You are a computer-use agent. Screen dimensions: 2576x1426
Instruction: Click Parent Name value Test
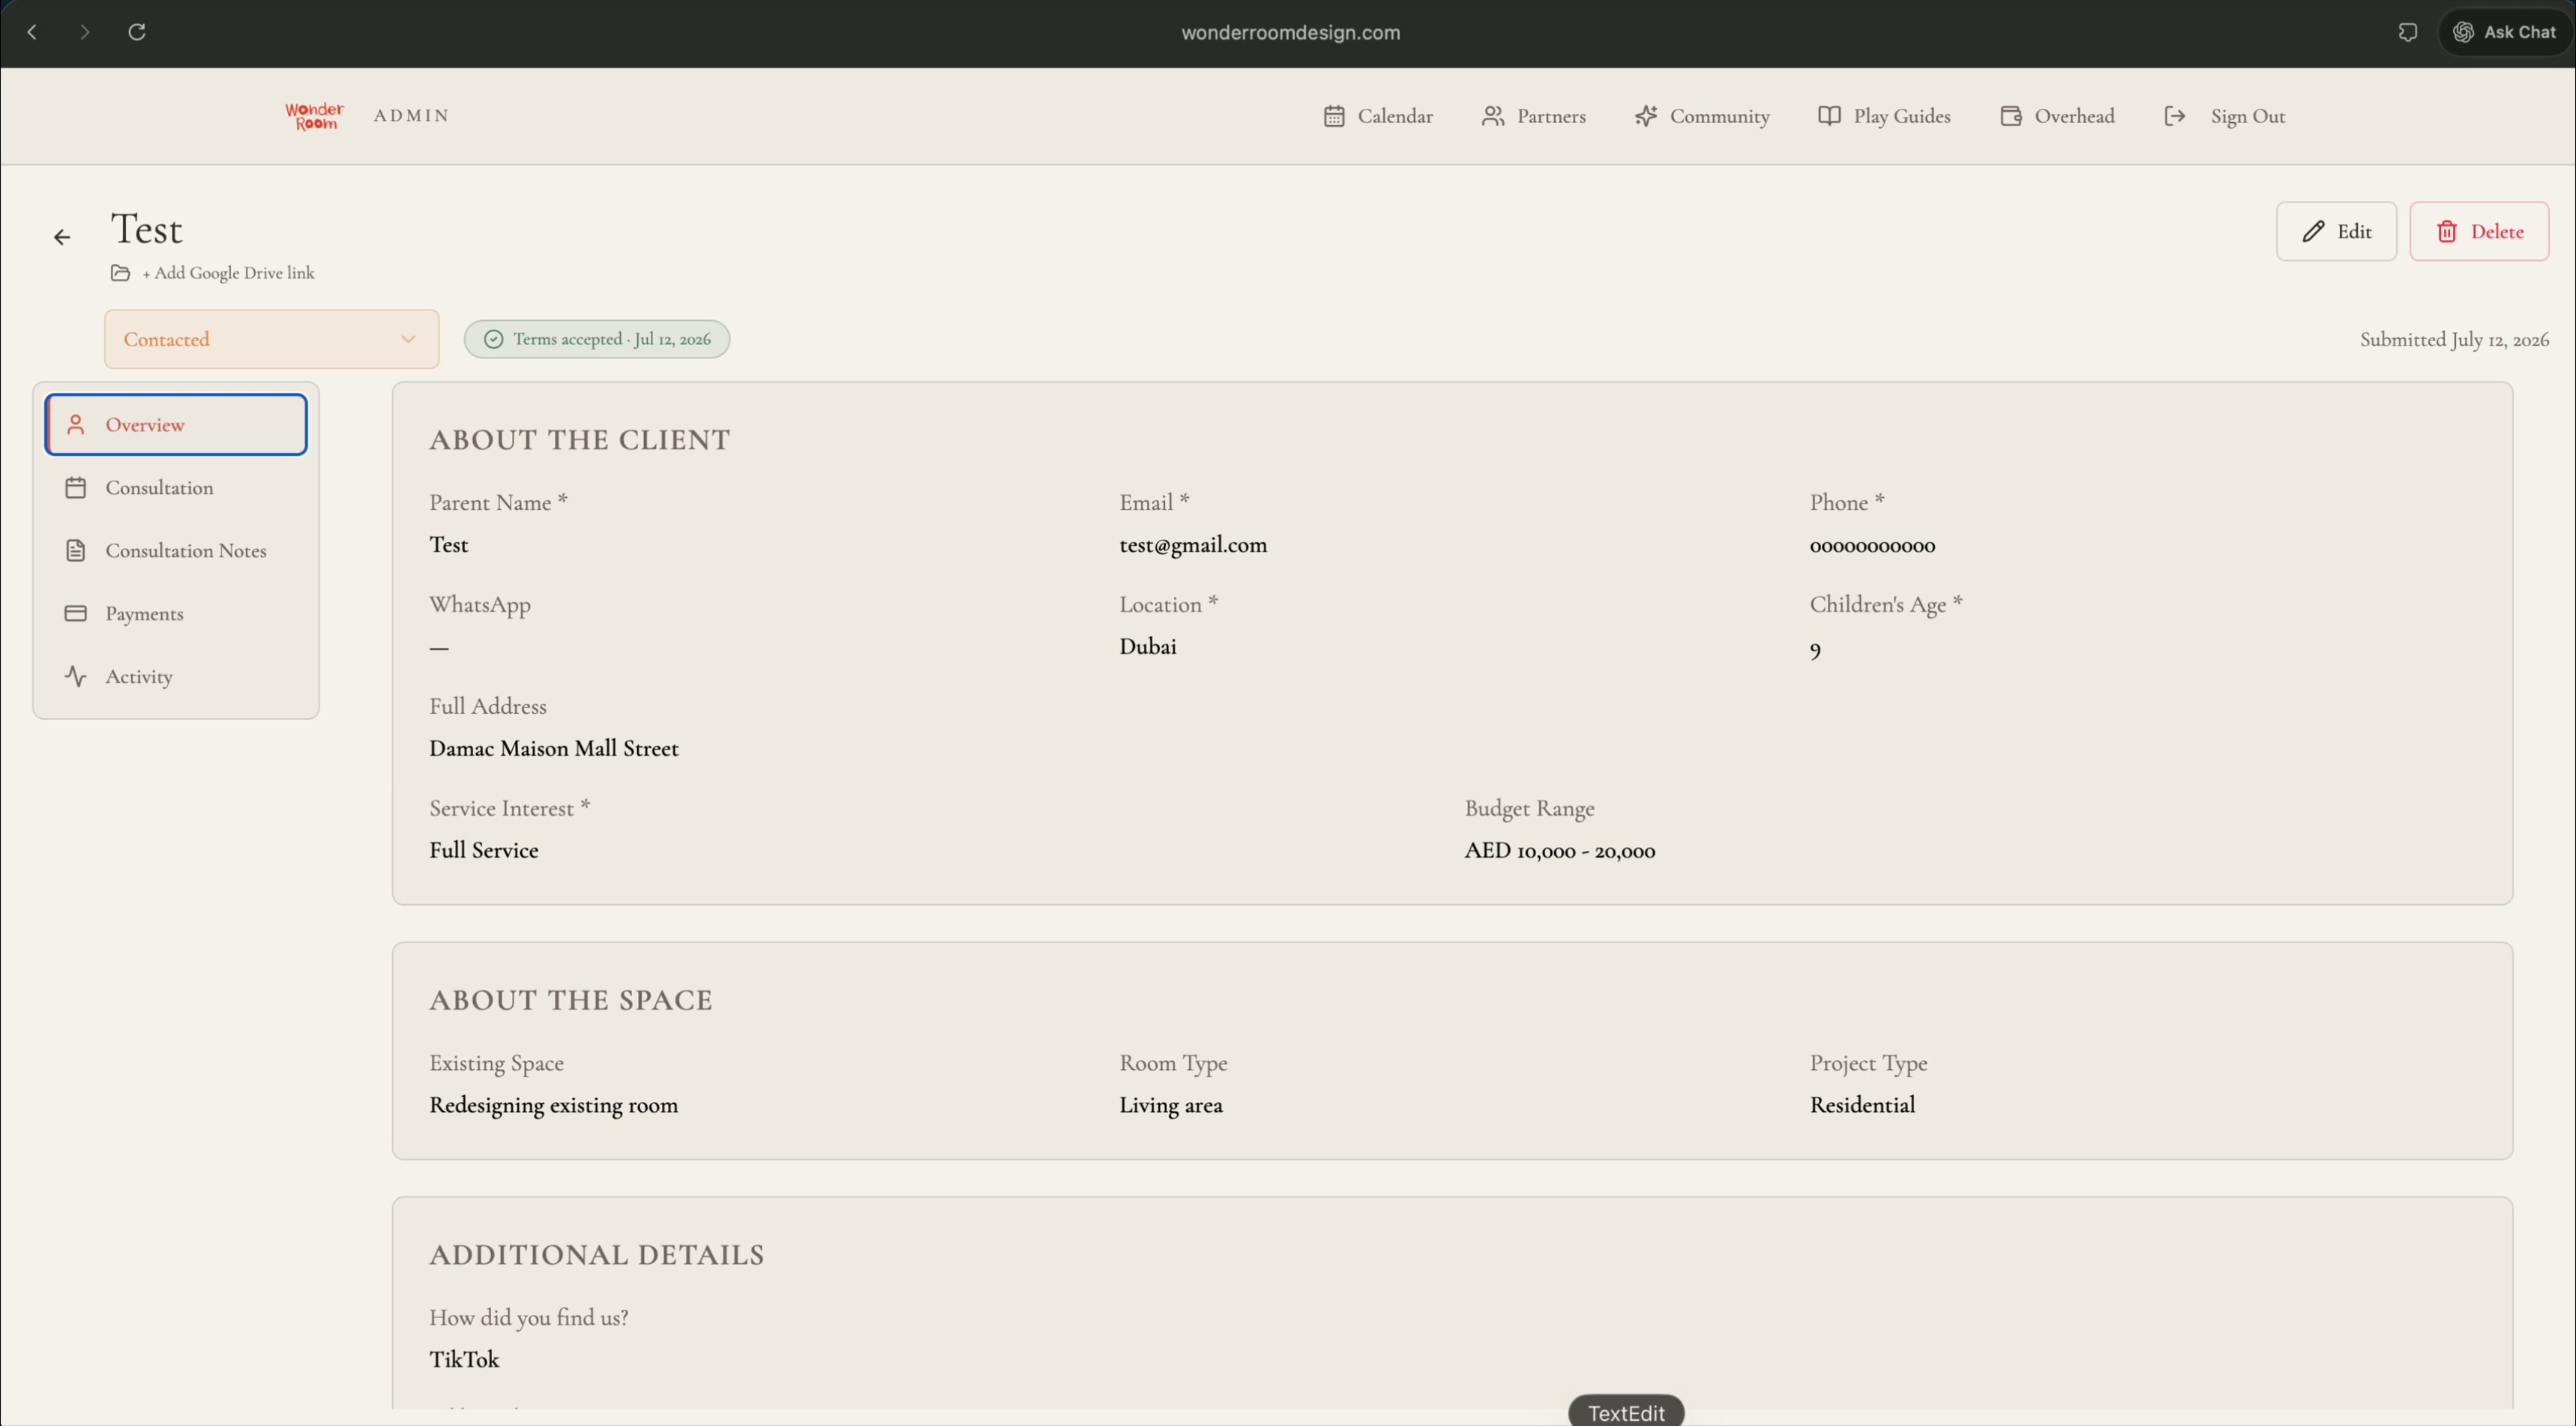coord(449,545)
